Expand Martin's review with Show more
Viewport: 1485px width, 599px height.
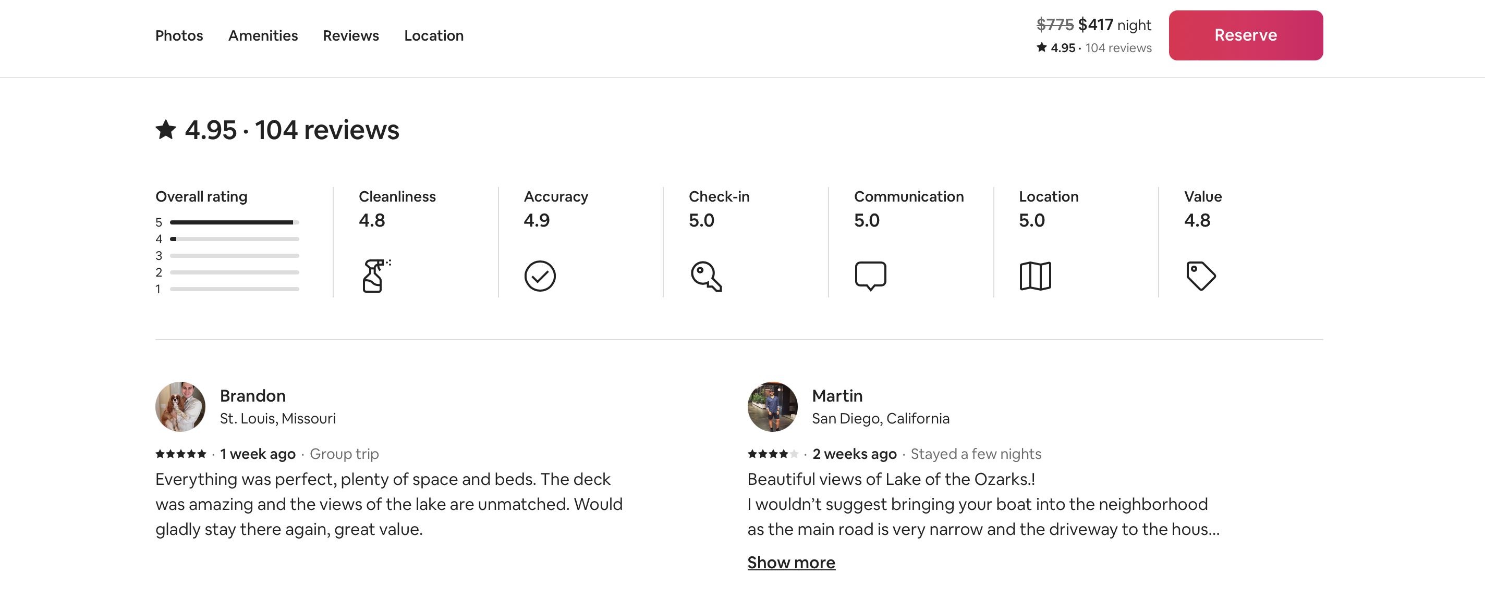[x=791, y=562]
